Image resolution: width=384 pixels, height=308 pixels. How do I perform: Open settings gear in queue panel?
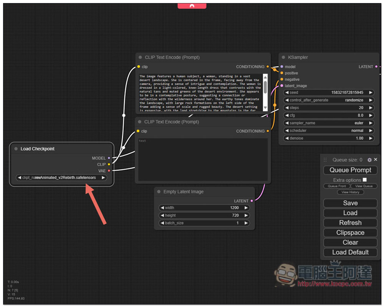[369, 160]
